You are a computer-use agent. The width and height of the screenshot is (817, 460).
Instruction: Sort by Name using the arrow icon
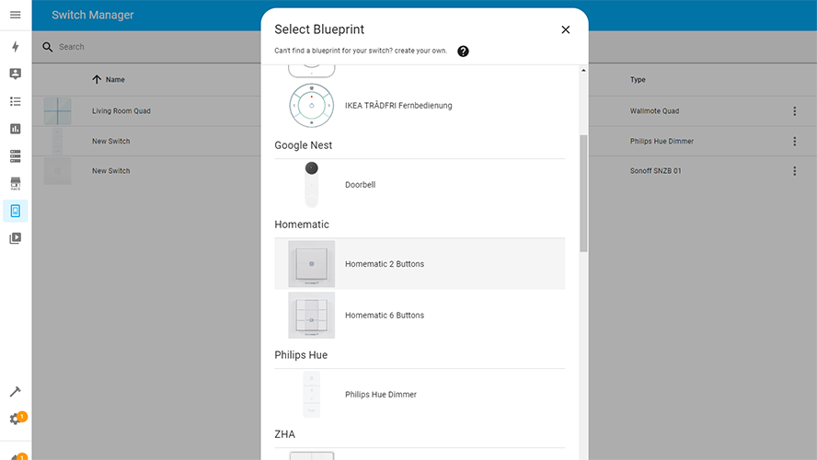[x=97, y=80]
